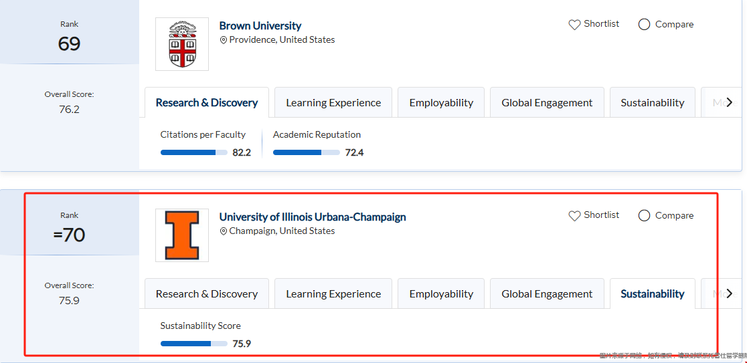This screenshot has height=363, width=747.
Task: Click Brown University shield logo
Action: coord(182,44)
